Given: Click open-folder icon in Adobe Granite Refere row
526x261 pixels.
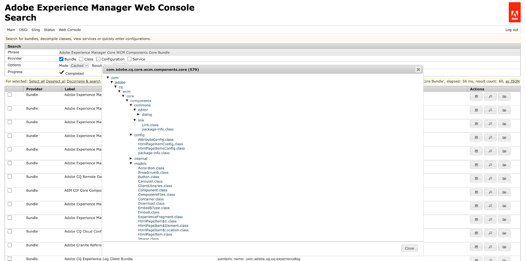Looking at the screenshot, I should [504, 247].
